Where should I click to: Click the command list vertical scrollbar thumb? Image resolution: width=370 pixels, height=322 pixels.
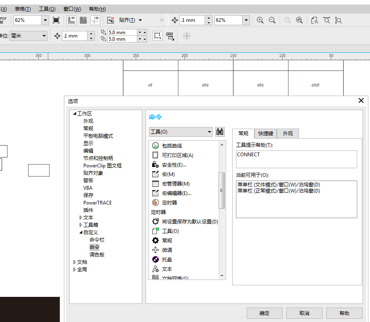[x=222, y=190]
